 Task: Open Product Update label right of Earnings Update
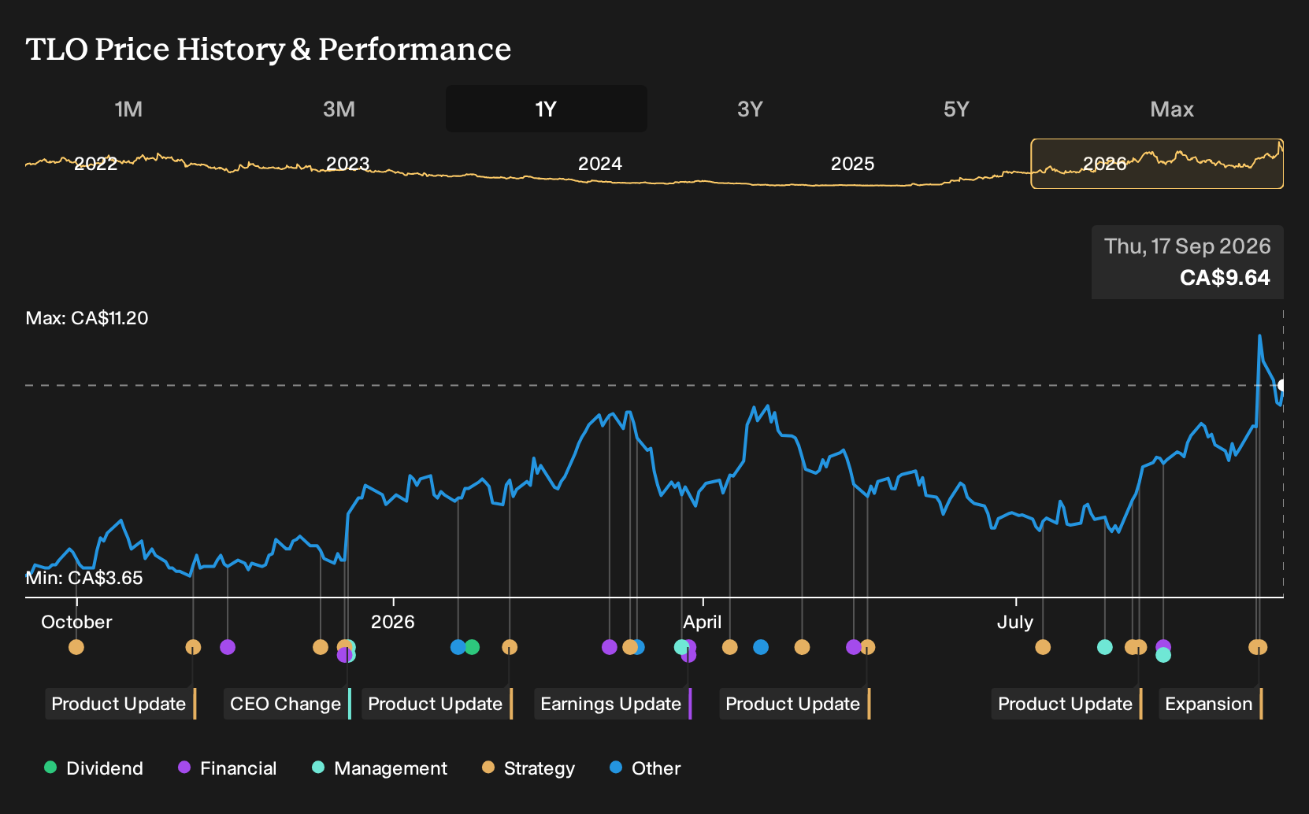(795, 704)
